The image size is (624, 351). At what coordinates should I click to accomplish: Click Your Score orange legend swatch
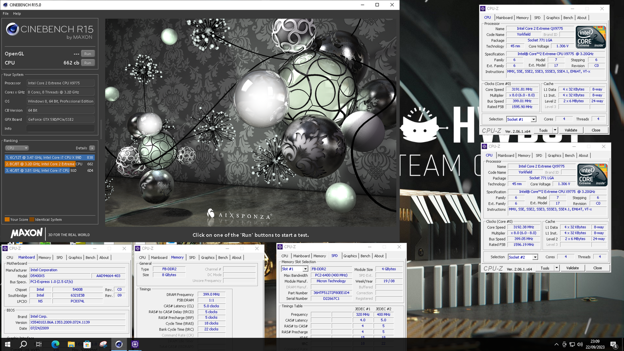pos(7,219)
